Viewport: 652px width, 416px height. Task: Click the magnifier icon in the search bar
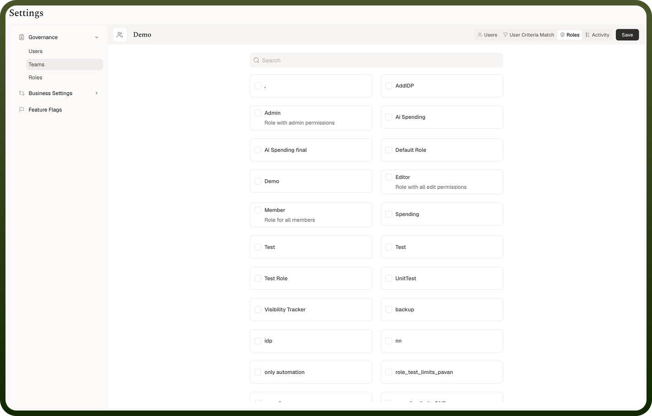(256, 60)
